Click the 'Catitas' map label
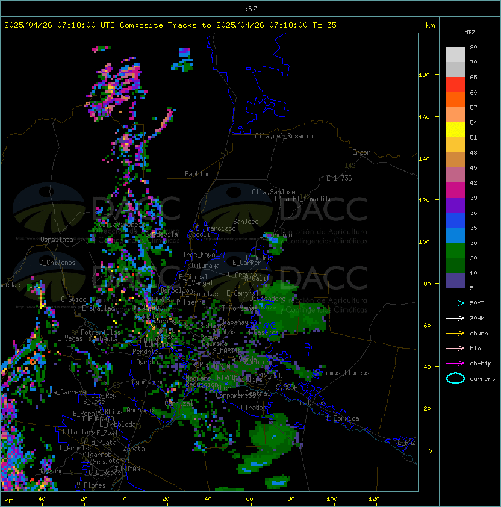This screenshot has width=501, height=507. tap(313, 403)
